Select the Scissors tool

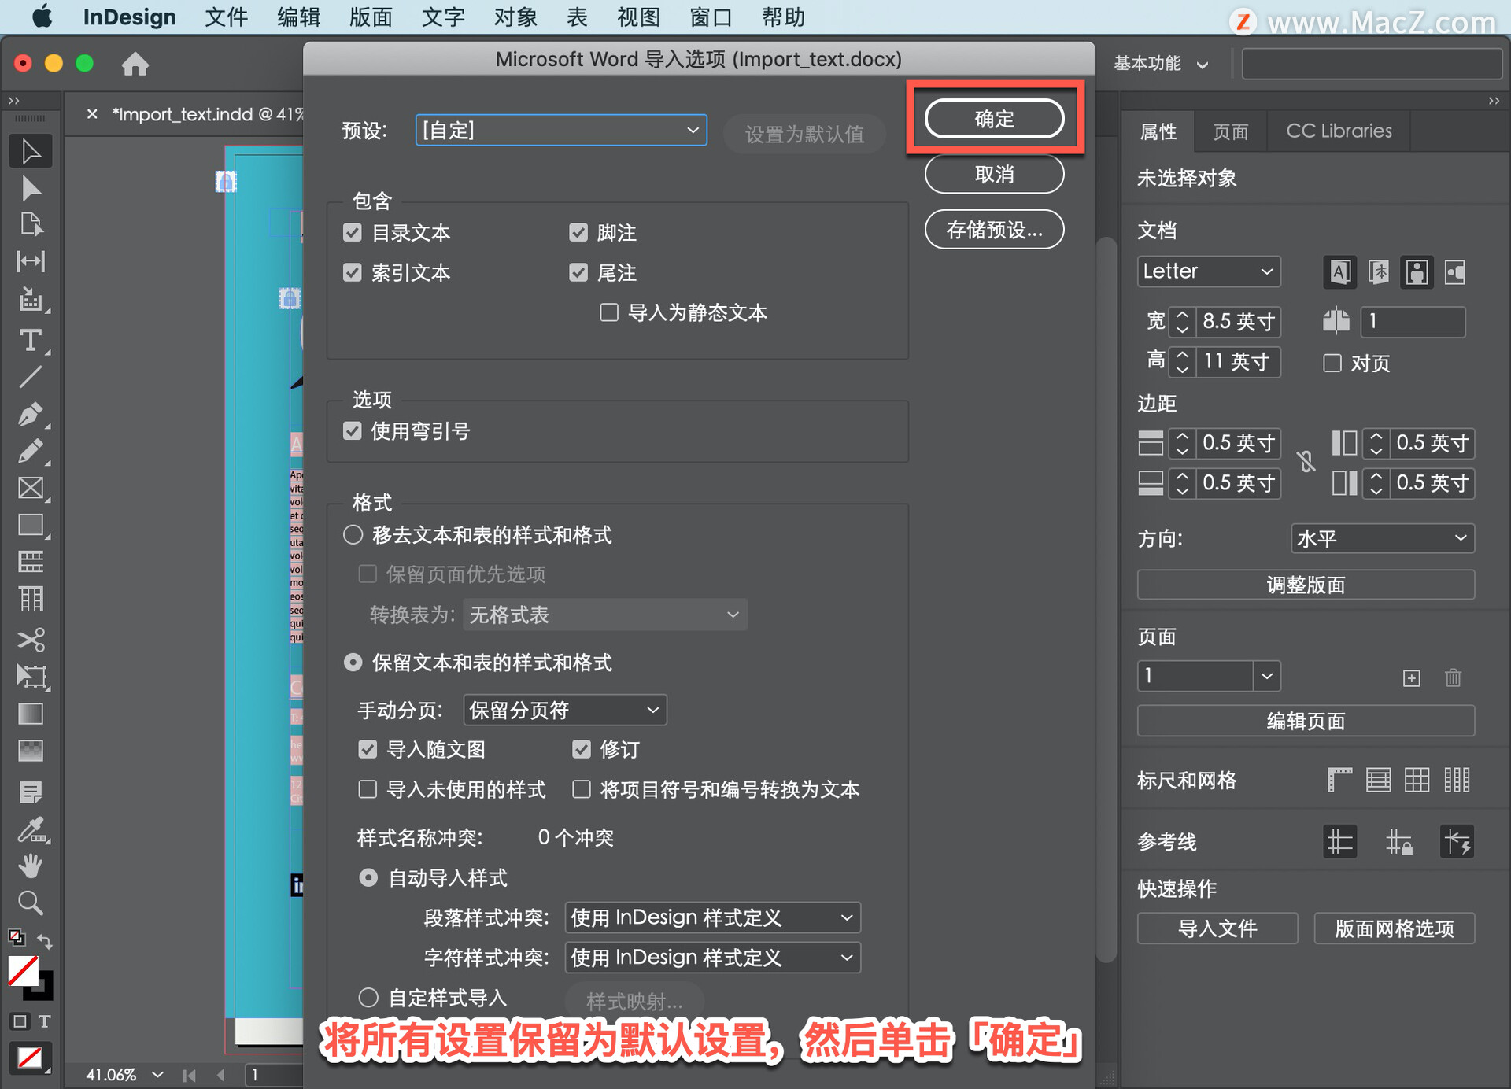point(30,639)
